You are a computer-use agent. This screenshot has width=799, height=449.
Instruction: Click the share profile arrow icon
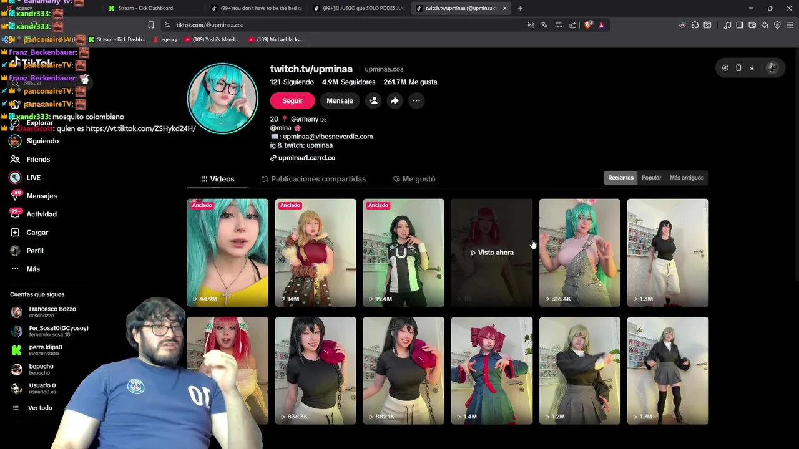coord(395,100)
